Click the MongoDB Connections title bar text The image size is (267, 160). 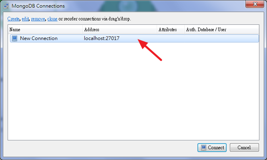38,6
